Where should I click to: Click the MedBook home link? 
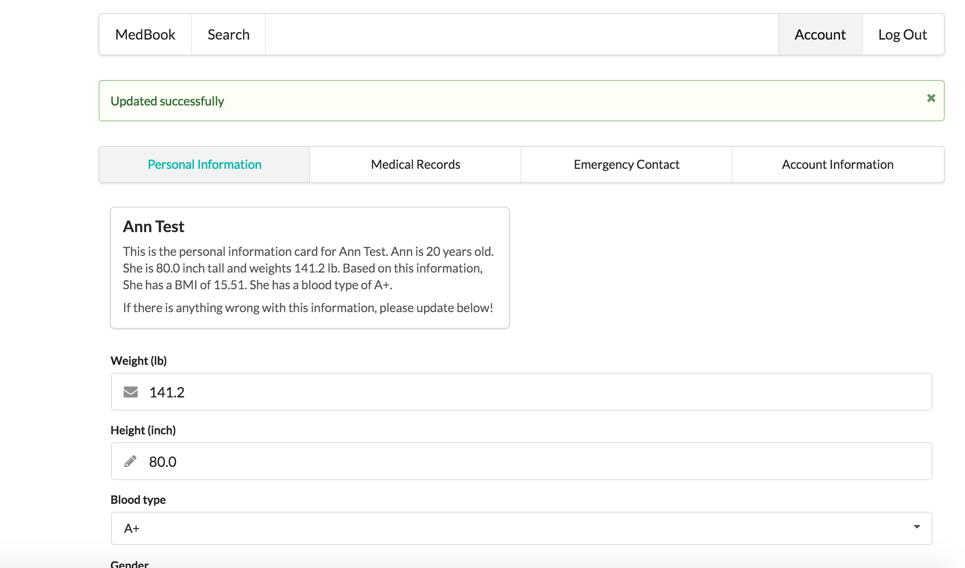point(145,35)
